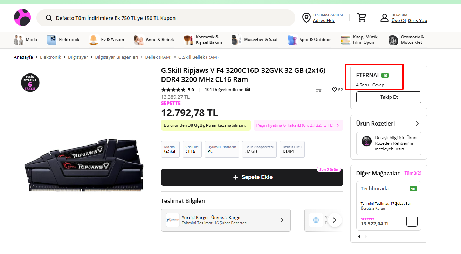Click the Bellek (RAM) breadcrumb link
The height and width of the screenshot is (254, 461).
click(x=158, y=57)
